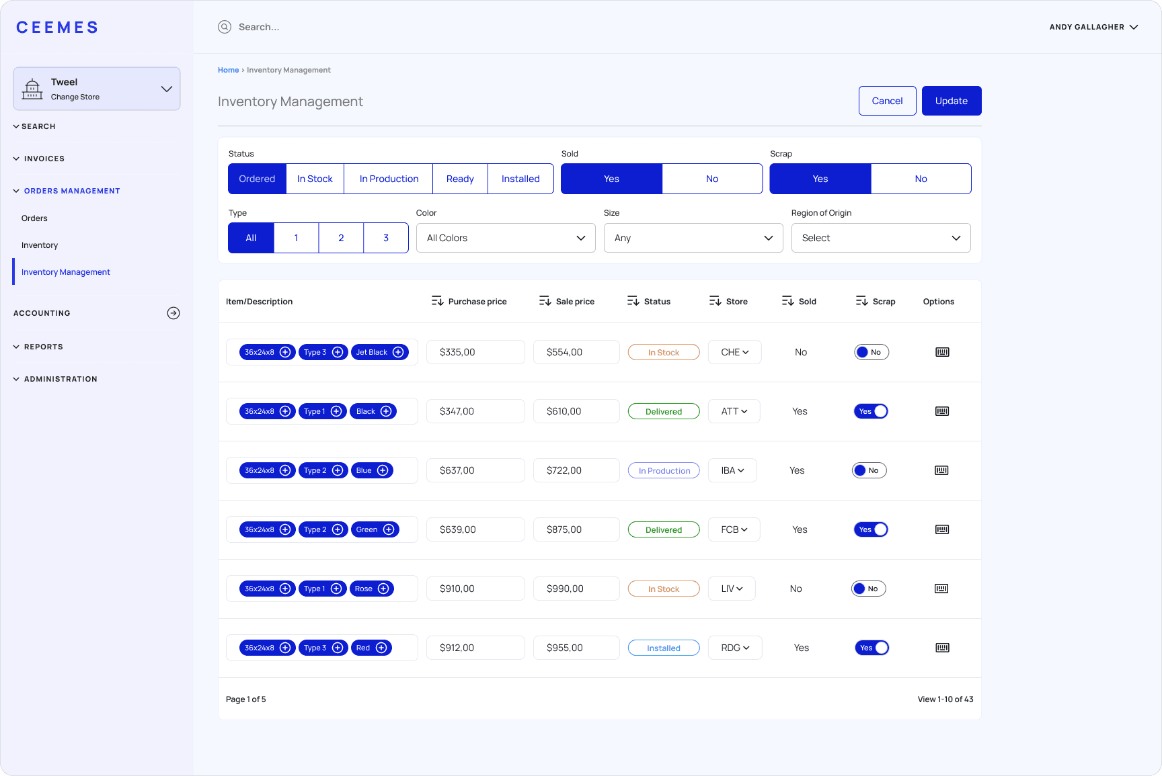Toggle Scrap switch for the $335,00 item
This screenshot has height=776, width=1162.
[871, 352]
